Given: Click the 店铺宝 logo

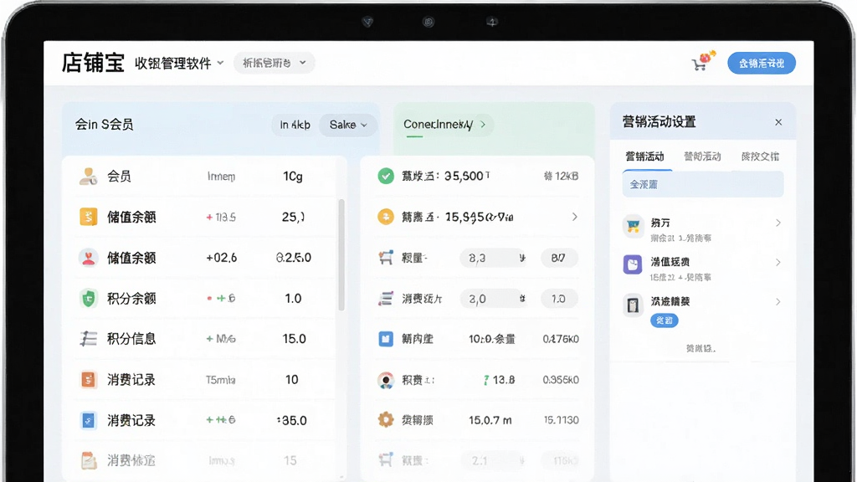Looking at the screenshot, I should tap(94, 63).
